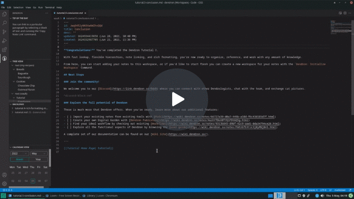Select the Dendron icon in activity bar
Image resolution: width=354 pixels, height=199 pixels.
4,59
